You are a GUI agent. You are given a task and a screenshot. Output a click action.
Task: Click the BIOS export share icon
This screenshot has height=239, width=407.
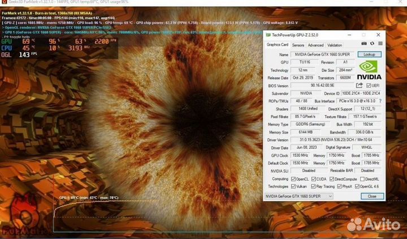(360, 86)
